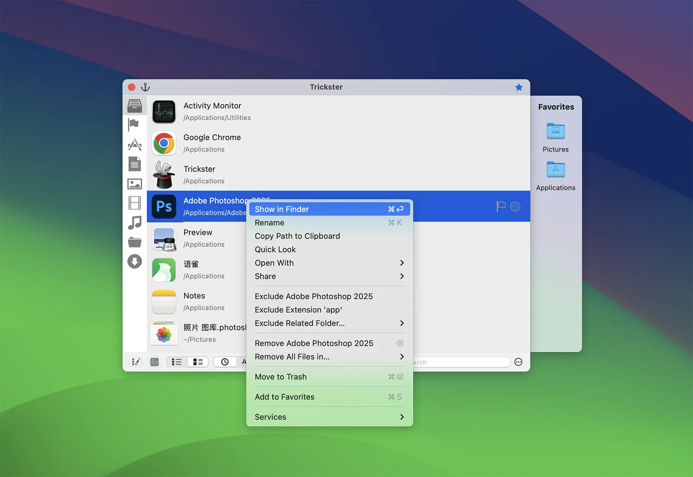Click the edit filters pencil icon

point(136,362)
